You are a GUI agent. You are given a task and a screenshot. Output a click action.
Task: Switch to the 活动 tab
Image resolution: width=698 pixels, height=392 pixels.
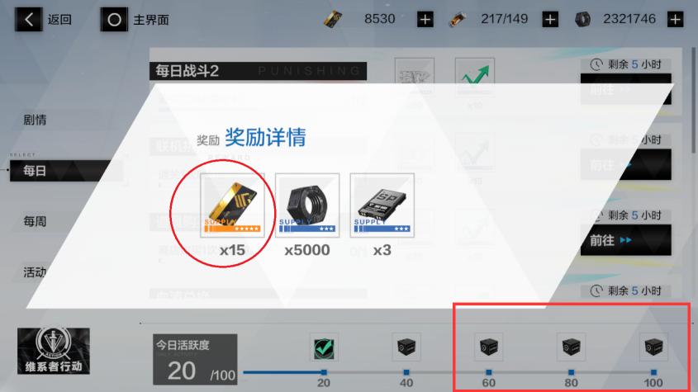click(35, 272)
